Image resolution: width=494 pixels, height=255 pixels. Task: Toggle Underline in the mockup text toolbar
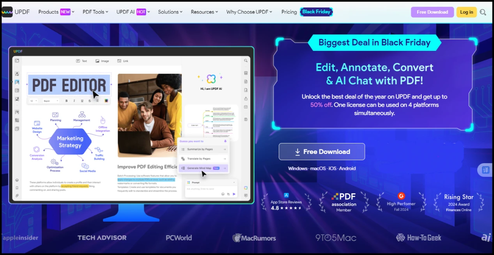(82, 101)
